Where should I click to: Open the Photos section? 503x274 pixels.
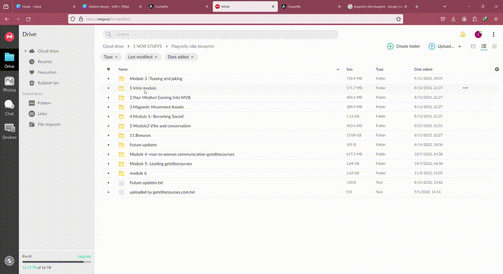pyautogui.click(x=9, y=84)
